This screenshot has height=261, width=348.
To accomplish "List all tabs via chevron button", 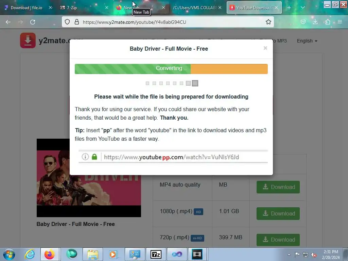I will pyautogui.click(x=303, y=8).
